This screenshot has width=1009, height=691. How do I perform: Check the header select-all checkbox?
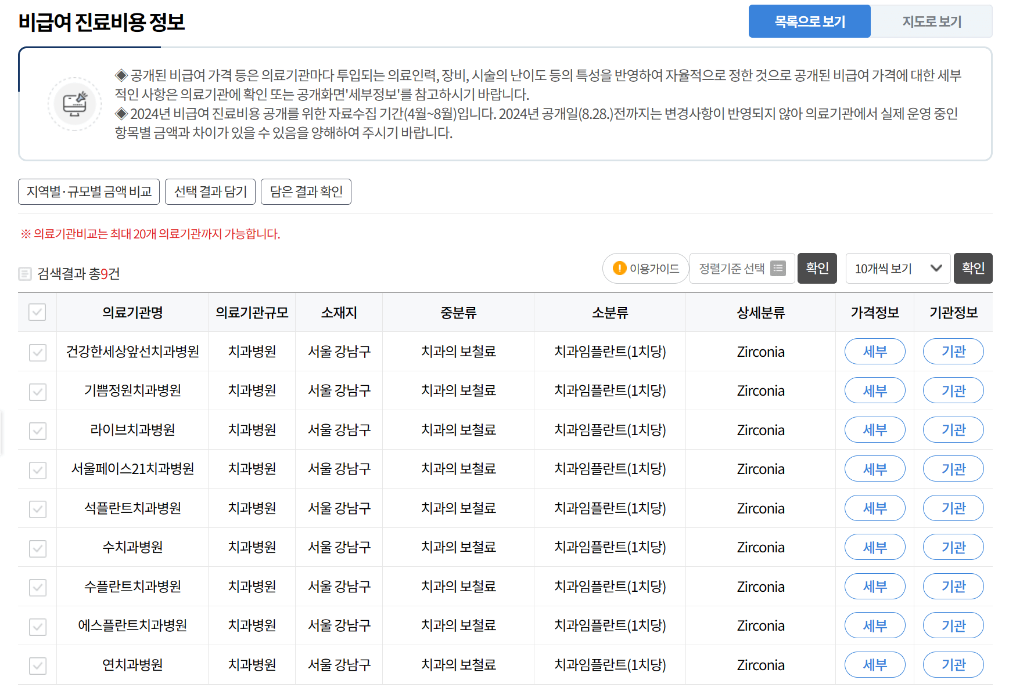pos(37,312)
